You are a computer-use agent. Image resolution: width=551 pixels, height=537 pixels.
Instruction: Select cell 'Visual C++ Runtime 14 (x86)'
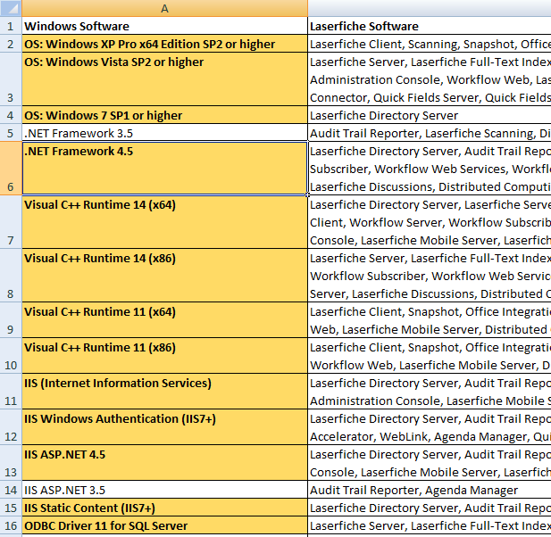tap(165, 276)
